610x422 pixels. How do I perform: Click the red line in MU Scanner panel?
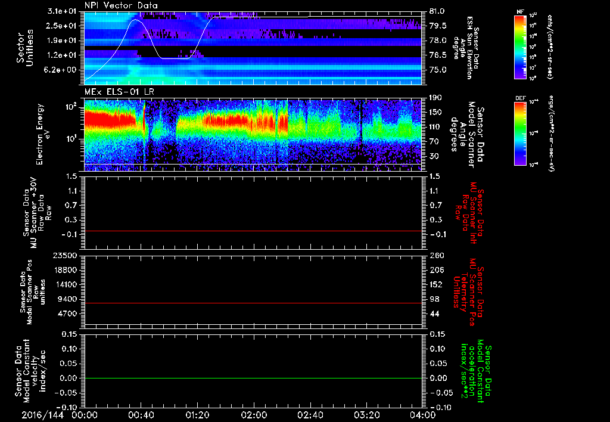pyautogui.click(x=253, y=231)
